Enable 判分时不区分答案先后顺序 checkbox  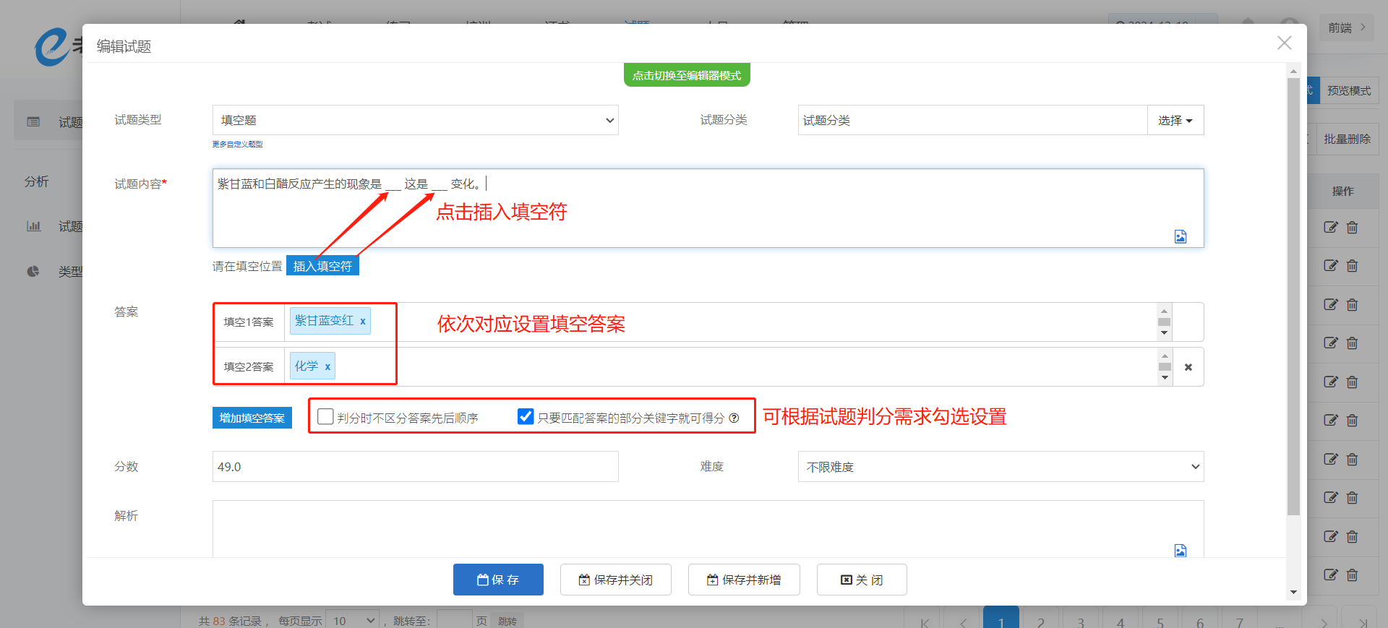pyautogui.click(x=326, y=417)
